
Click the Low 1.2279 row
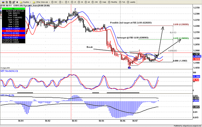[13, 24]
